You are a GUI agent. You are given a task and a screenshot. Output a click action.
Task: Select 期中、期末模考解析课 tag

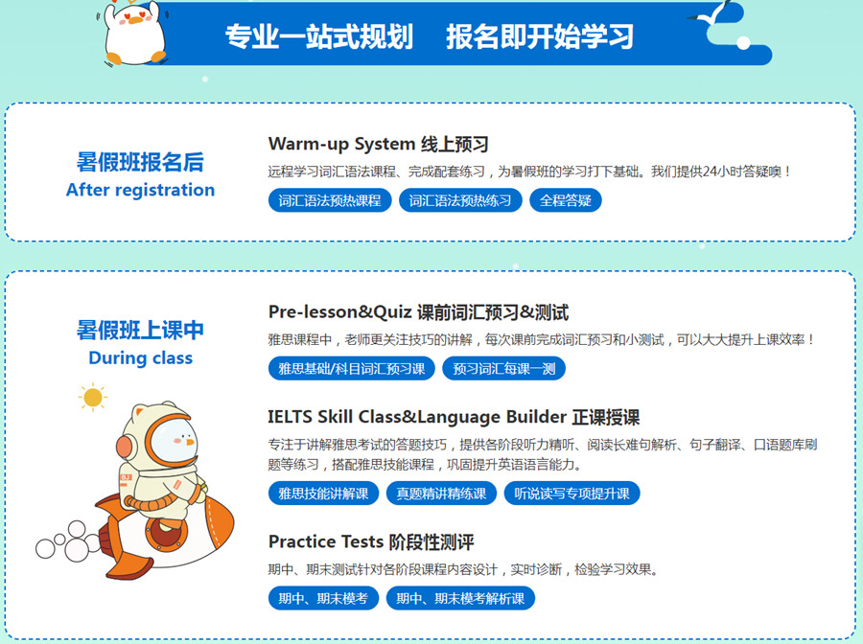[460, 598]
